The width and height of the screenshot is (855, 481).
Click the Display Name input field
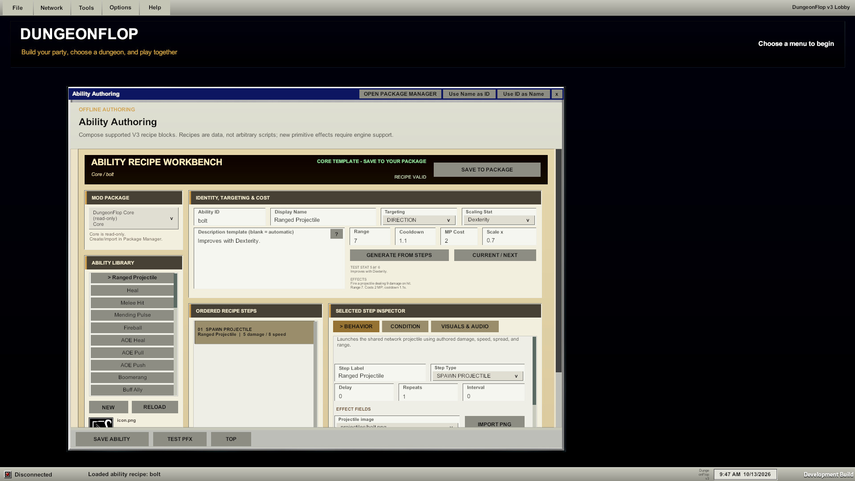click(323, 216)
